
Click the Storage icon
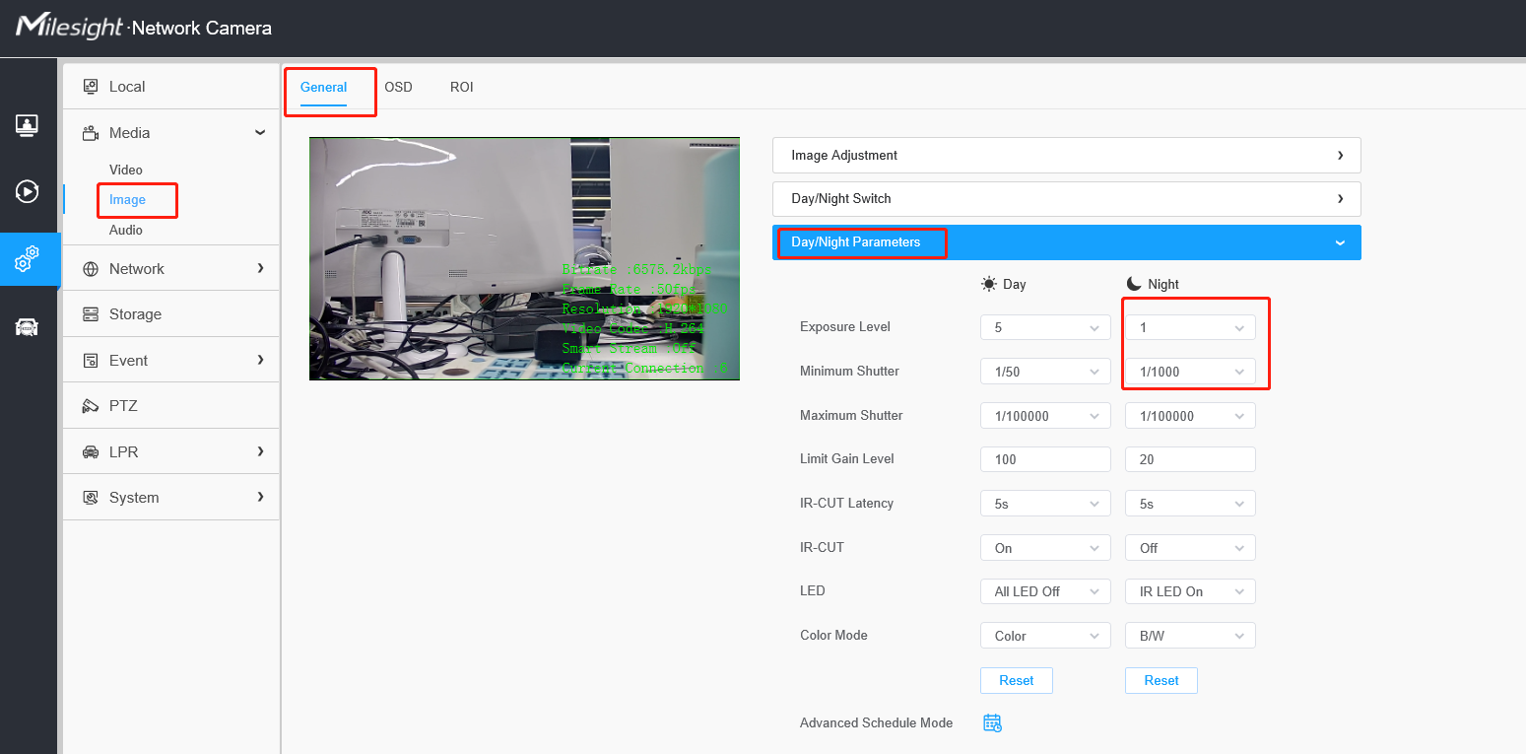tap(91, 314)
